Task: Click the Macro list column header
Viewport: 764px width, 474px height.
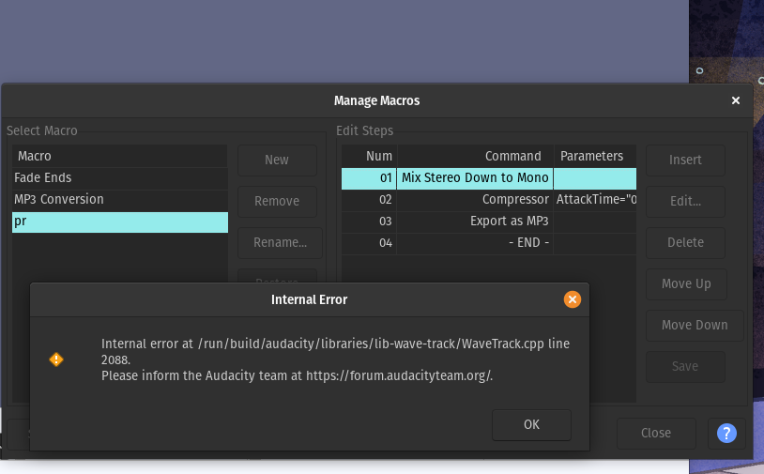Action: click(x=120, y=156)
